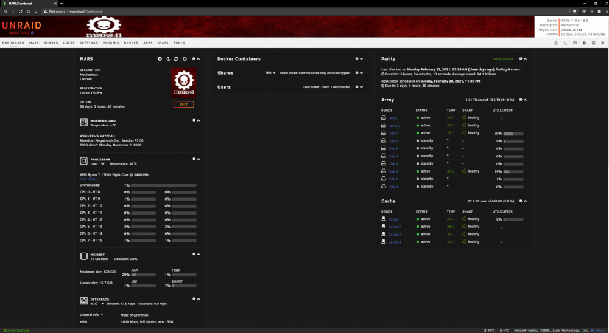
Task: Collapse the Memory section chevron
Action: tap(199, 254)
